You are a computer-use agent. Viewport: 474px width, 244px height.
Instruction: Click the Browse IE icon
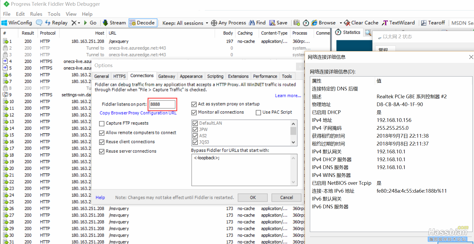tap(314, 23)
